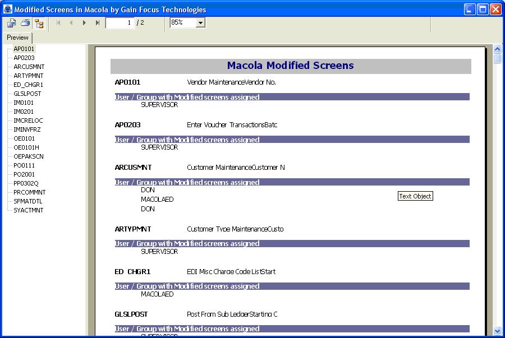Minimize the Modified Screens window
505x338 pixels.
click(470, 10)
